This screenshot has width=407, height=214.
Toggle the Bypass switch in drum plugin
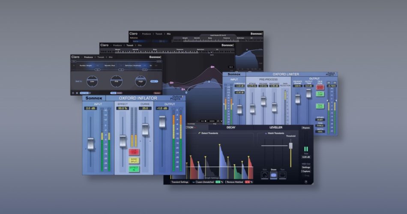tap(306, 128)
